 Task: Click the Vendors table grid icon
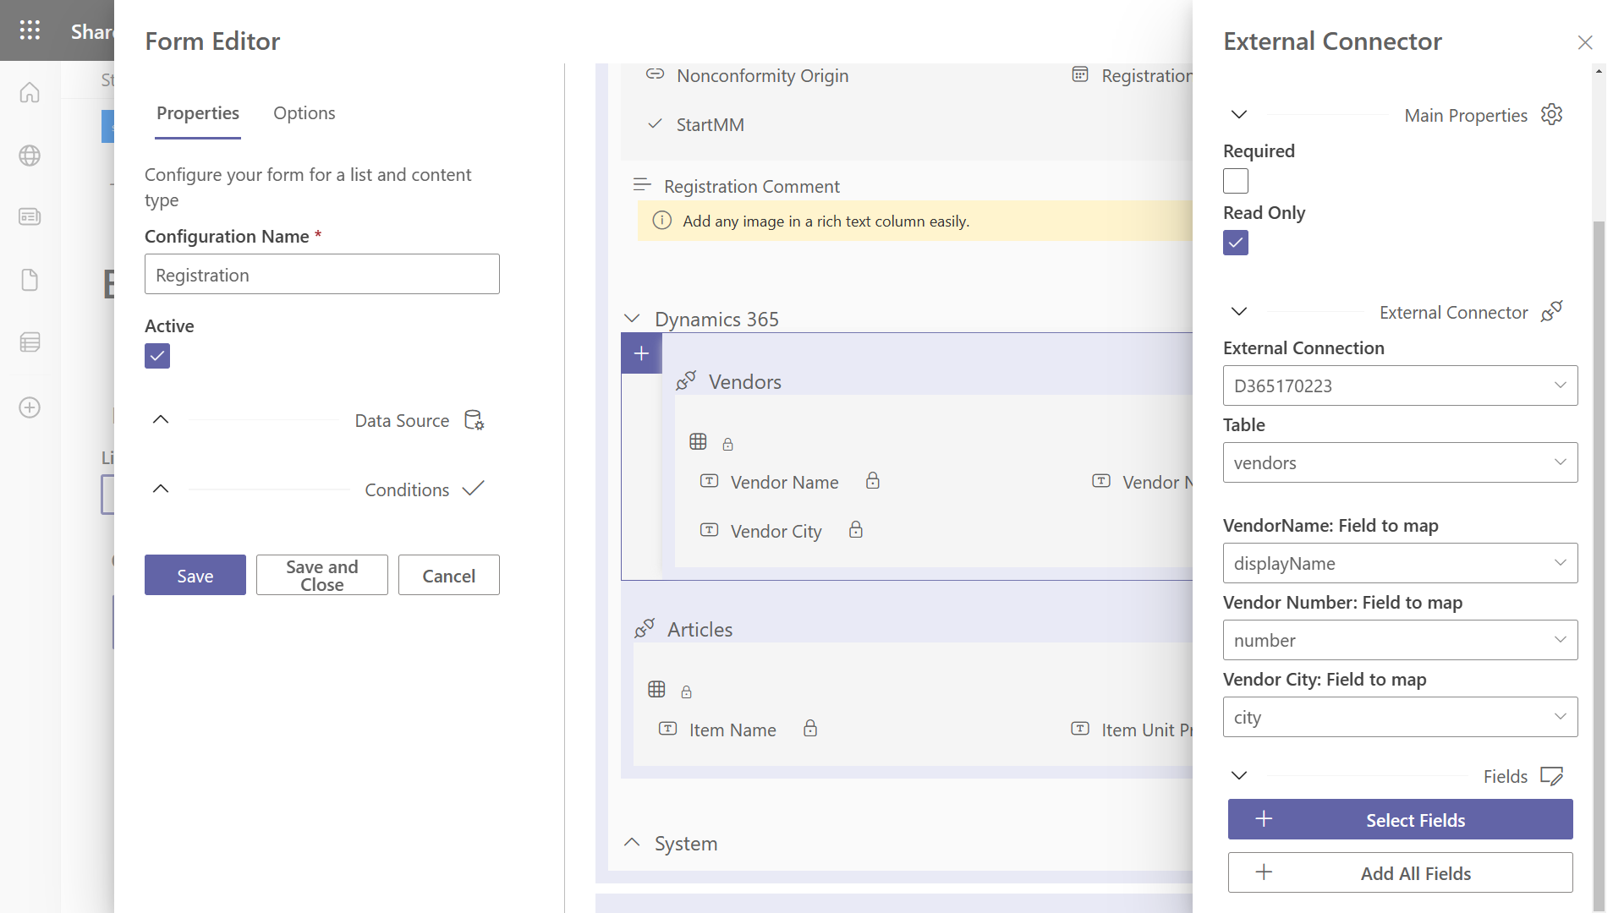click(698, 441)
